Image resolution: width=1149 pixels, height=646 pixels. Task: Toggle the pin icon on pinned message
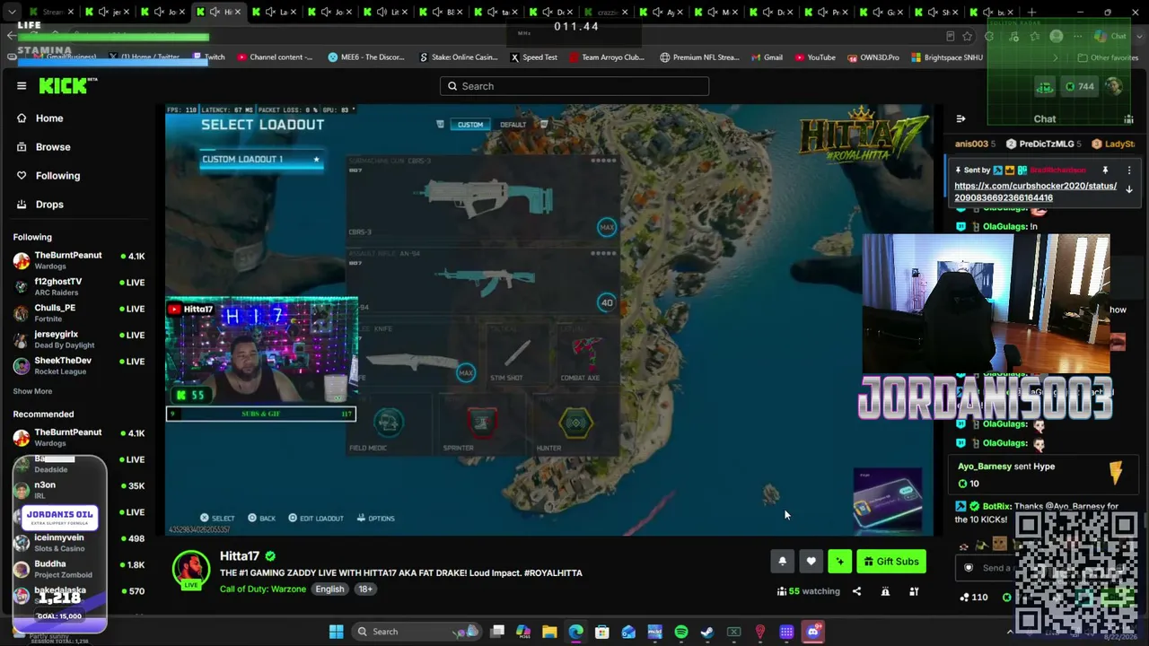(1106, 170)
